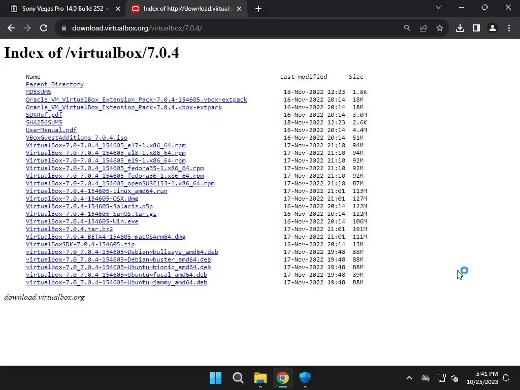Download the BETA4 macOSArm64.dmg file
520x390 pixels.
106,237
